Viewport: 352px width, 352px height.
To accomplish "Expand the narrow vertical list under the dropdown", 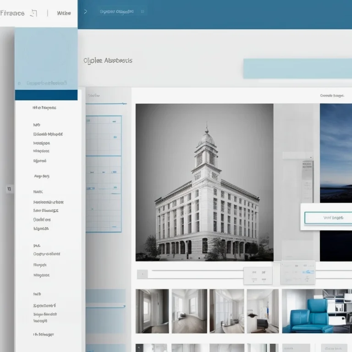I will coord(308,181).
